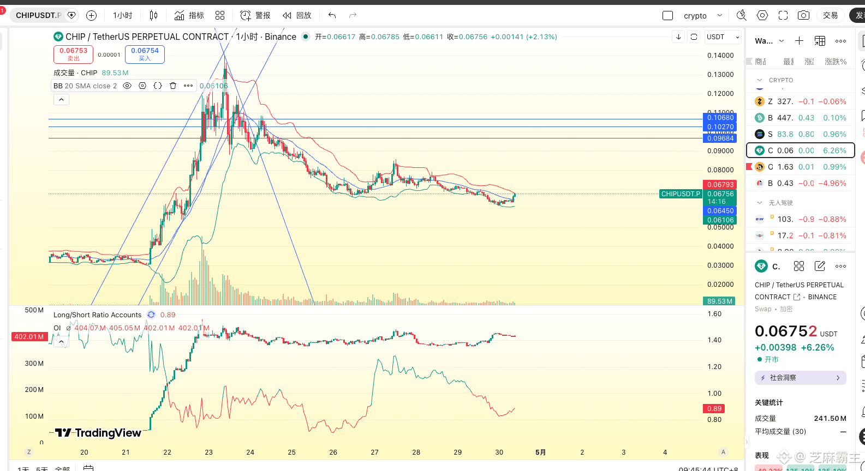This screenshot has width=865, height=471.
Task: Open the candlestick chart style menu
Action: coord(153,15)
